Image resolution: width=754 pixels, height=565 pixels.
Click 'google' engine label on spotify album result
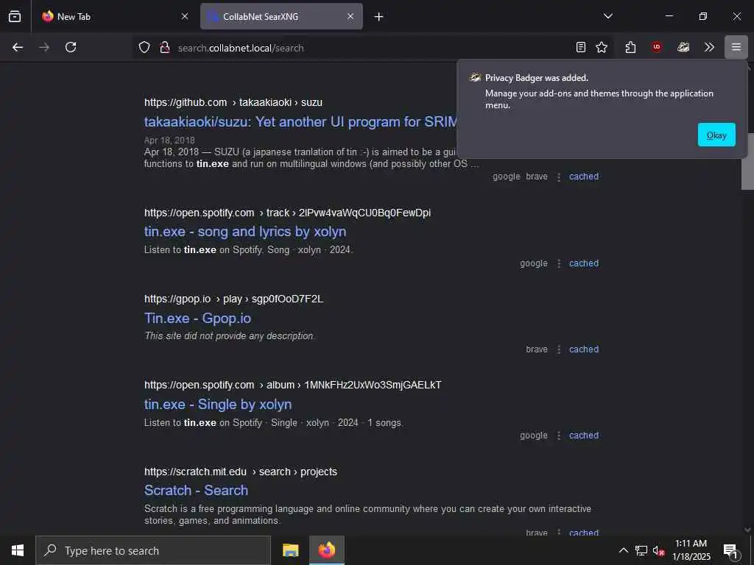click(534, 436)
